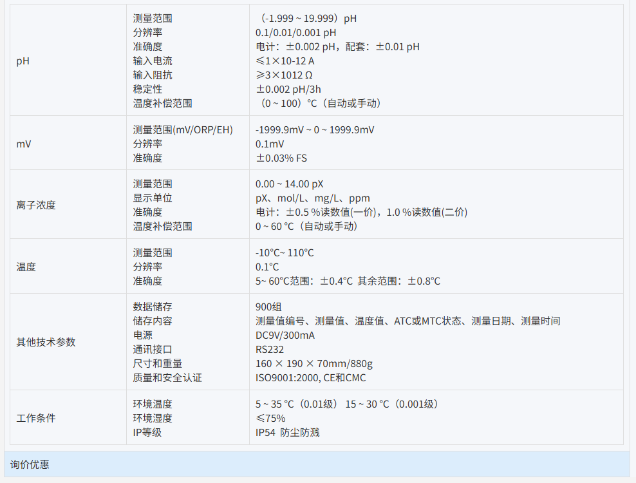This screenshot has width=636, height=483.
Task: Click the IP54 防尘防溅 rating text
Action: pos(287,432)
